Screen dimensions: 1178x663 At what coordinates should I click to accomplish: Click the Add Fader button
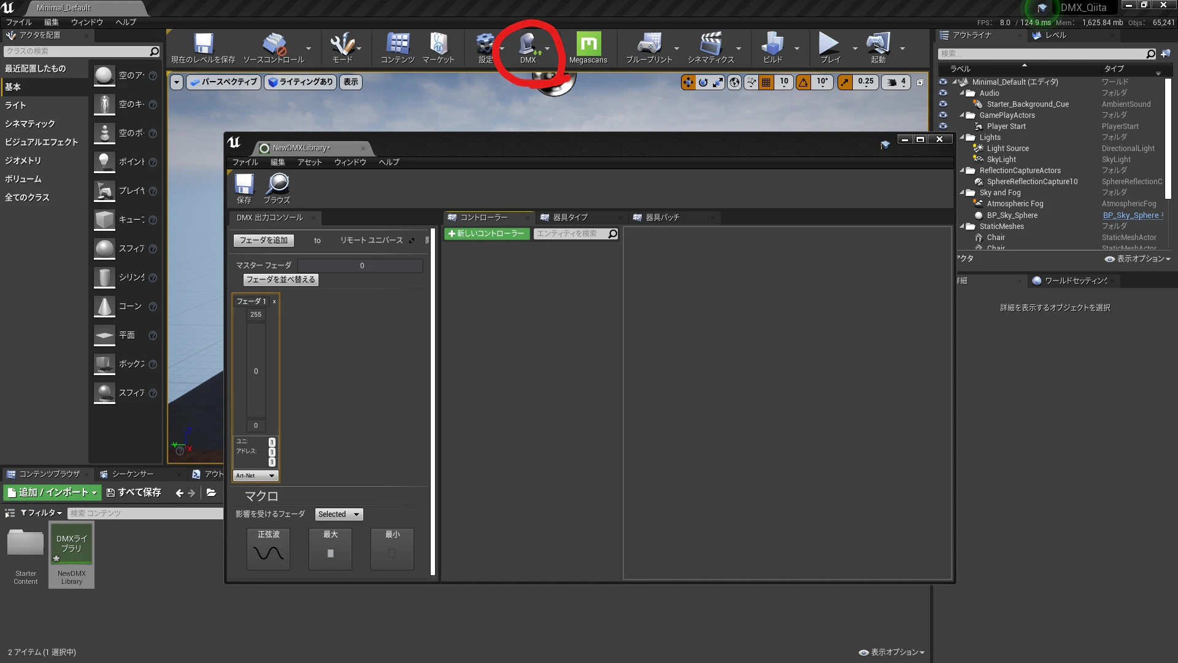[263, 241]
